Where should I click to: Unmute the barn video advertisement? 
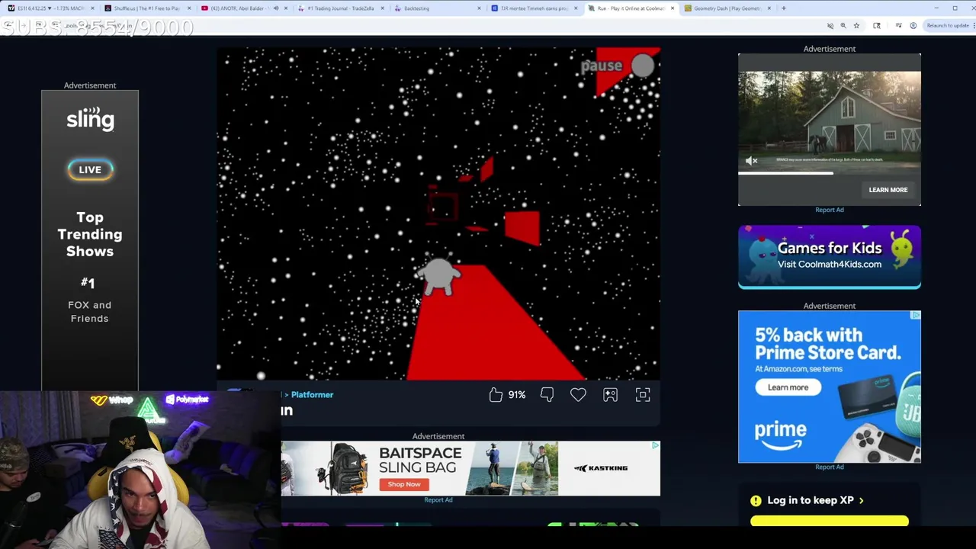tap(751, 161)
